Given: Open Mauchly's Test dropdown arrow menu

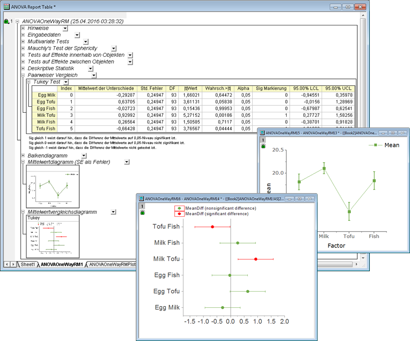Looking at the screenshot, I should click(114, 49).
